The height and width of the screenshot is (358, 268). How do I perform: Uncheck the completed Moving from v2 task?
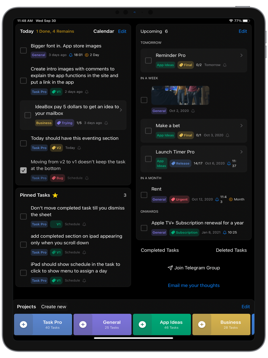coord(24,170)
